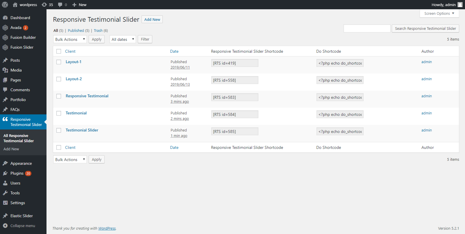Click the Fusion Slider sidebar icon

pyautogui.click(x=5, y=47)
